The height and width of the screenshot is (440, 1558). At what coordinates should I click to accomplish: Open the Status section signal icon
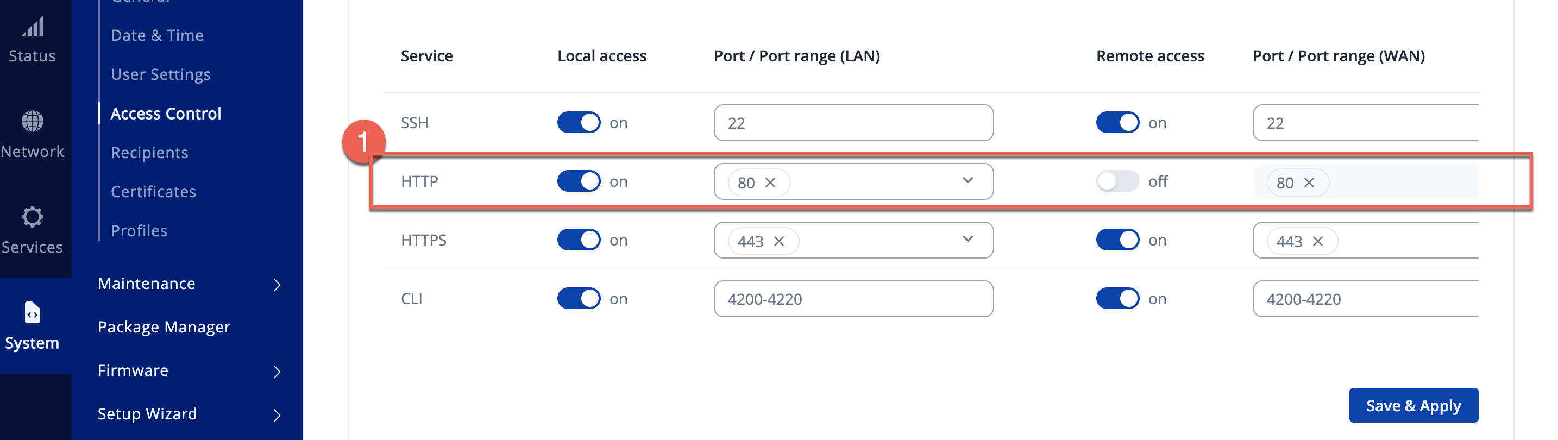33,27
